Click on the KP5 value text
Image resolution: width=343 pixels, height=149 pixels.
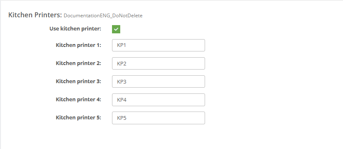point(122,118)
